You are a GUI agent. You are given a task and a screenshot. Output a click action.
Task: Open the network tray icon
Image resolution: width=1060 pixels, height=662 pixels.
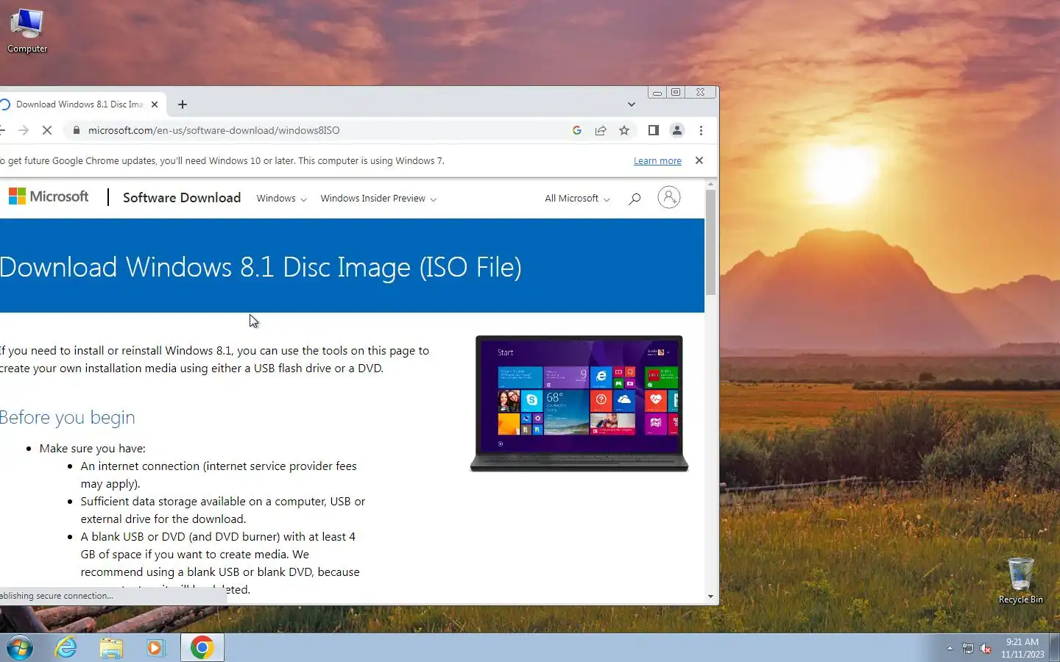[x=968, y=648]
